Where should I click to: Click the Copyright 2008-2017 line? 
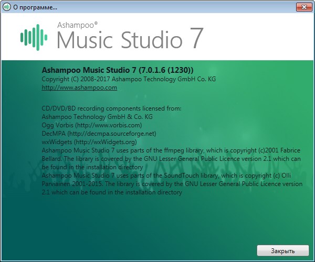[x=129, y=79]
